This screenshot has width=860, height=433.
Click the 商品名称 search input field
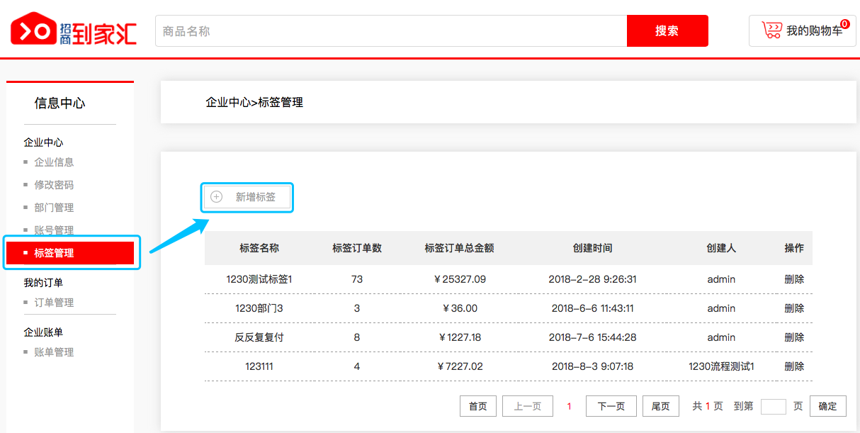pos(391,31)
